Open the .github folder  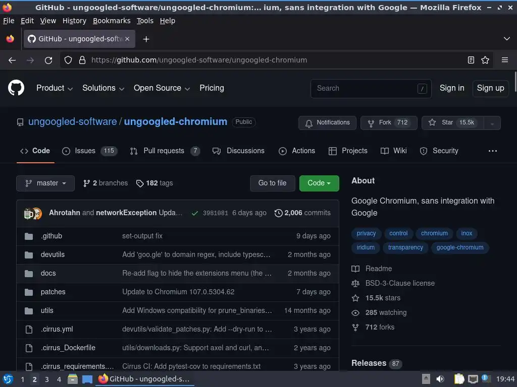(51, 236)
